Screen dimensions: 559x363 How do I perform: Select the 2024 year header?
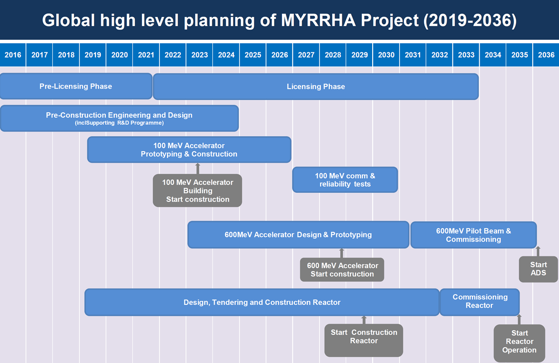(226, 55)
